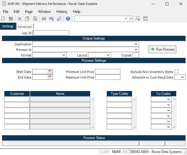Click the Start Date calendar icon
The width and height of the screenshot is (187, 155).
[50, 72]
